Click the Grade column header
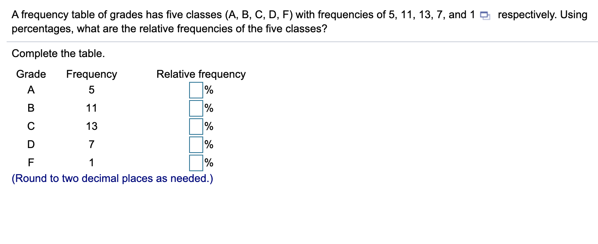 coord(31,74)
